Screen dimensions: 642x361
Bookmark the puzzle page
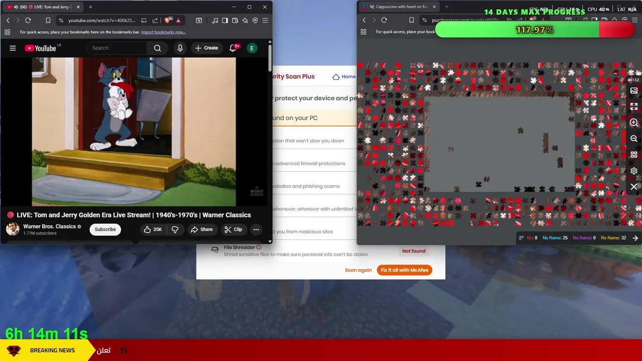(x=412, y=21)
